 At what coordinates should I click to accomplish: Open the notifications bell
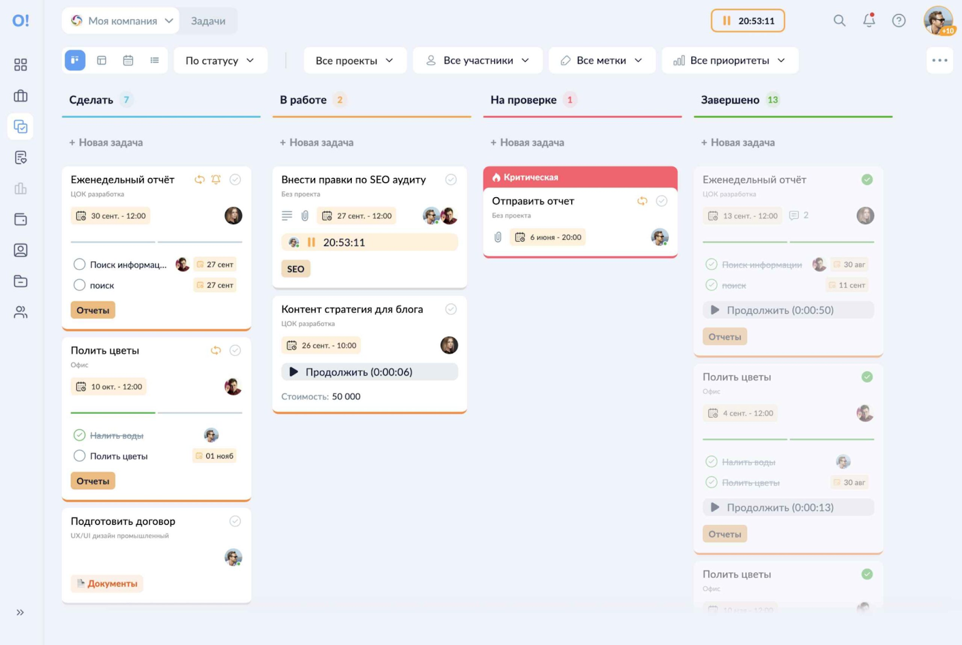coord(869,21)
